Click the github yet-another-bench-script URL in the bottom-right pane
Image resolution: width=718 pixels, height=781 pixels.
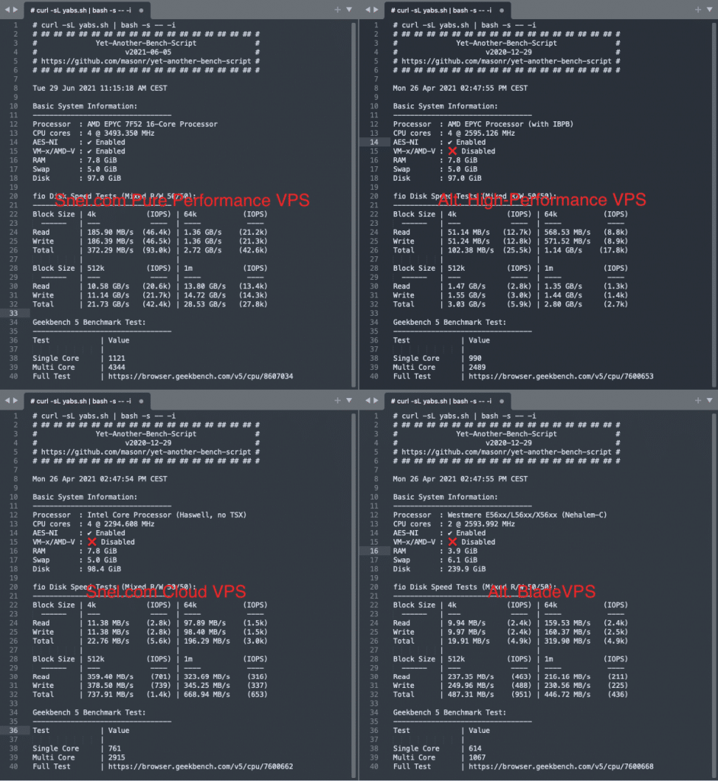tap(506, 452)
